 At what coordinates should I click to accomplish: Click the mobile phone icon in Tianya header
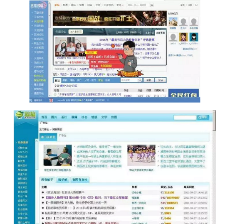click(x=196, y=5)
